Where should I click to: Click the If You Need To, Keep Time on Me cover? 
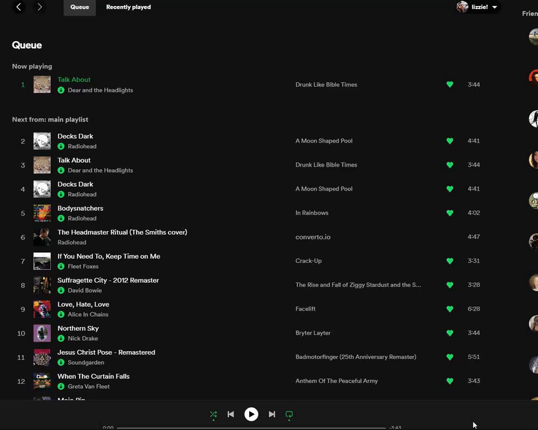[42, 261]
